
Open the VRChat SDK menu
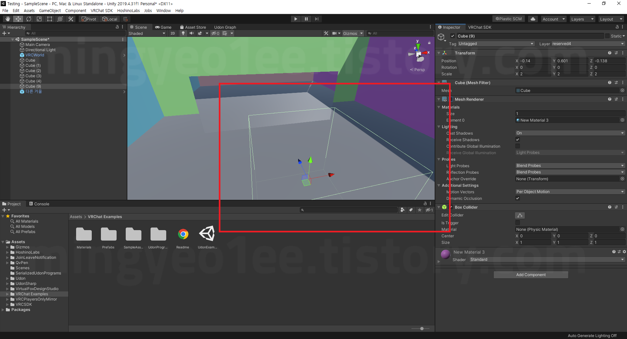click(102, 10)
